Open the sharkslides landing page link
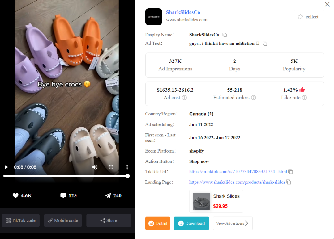334x239 pixels. tap(237, 182)
